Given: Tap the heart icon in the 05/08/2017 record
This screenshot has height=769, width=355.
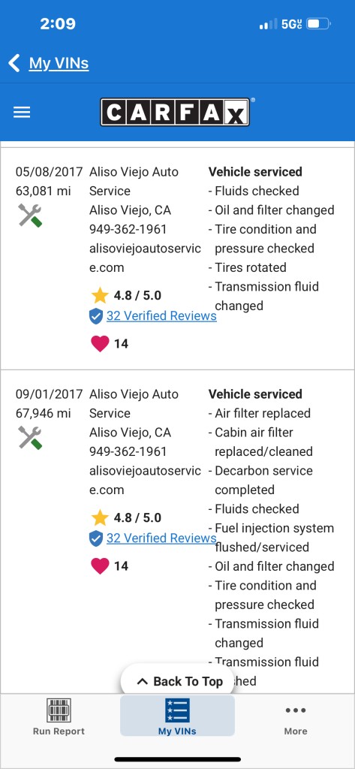Looking at the screenshot, I should pyautogui.click(x=100, y=343).
